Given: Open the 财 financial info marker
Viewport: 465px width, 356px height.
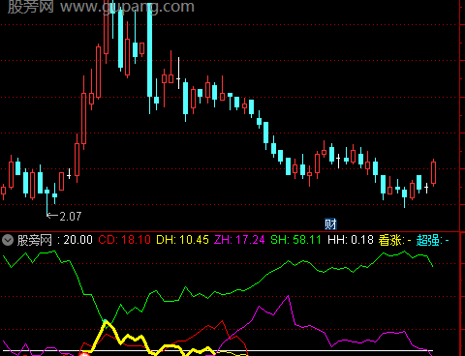Looking at the screenshot, I should tap(330, 224).
